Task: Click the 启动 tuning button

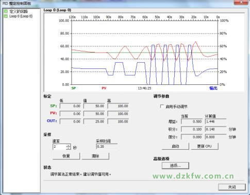Action: (175, 146)
